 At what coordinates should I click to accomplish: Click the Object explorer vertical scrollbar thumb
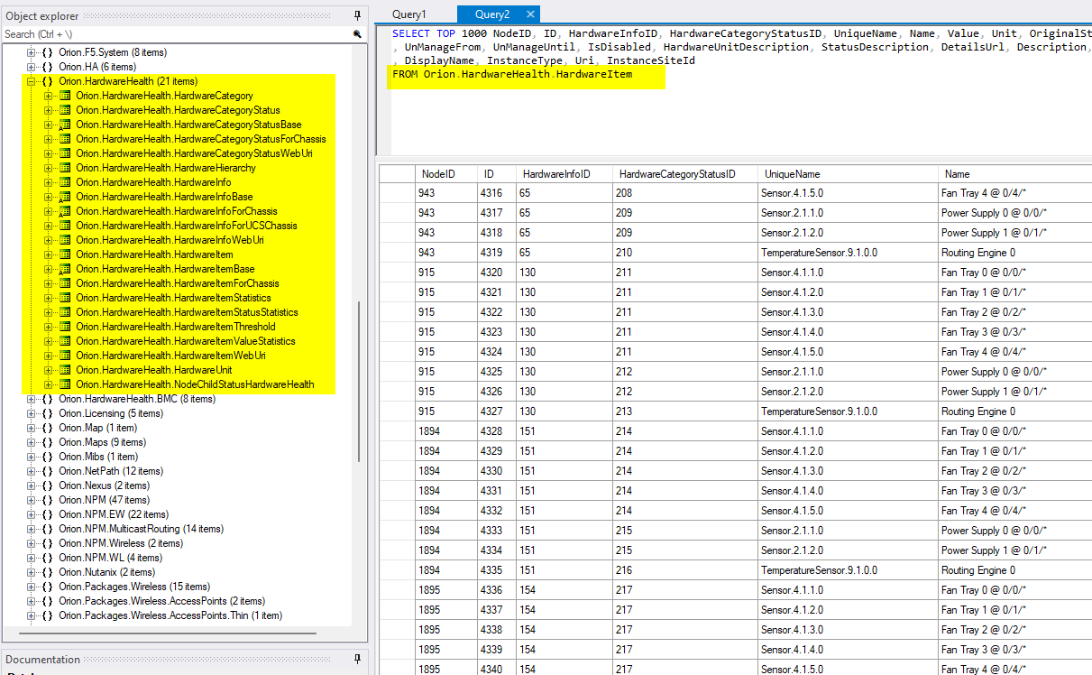click(361, 379)
